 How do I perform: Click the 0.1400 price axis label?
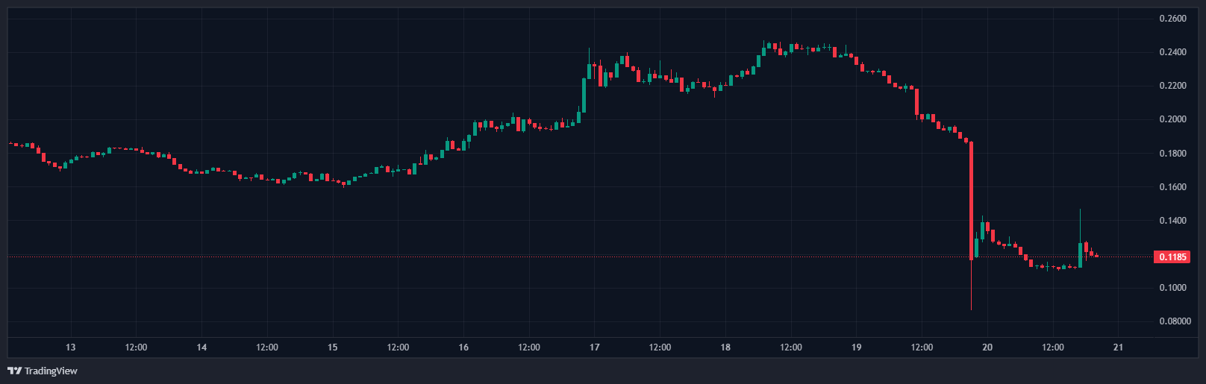pyautogui.click(x=1172, y=221)
